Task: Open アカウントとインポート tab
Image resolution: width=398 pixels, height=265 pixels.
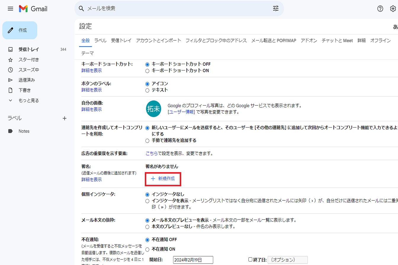Action: pos(158,41)
